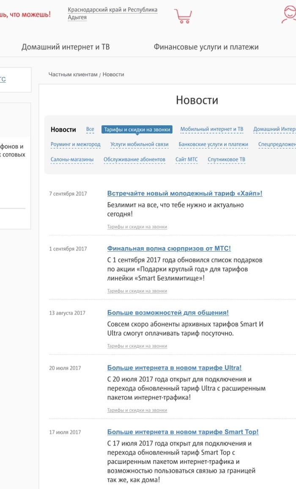The image size is (296, 489).
Task: Read Больше интернета в новом тарифе Ultra
Action: click(x=174, y=368)
